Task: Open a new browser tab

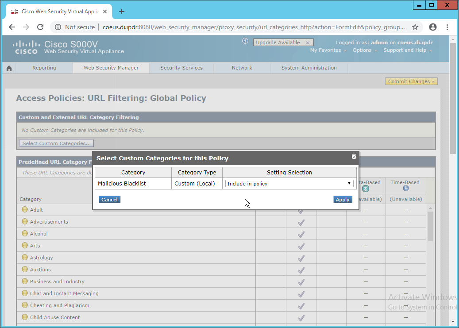Action: point(122,12)
